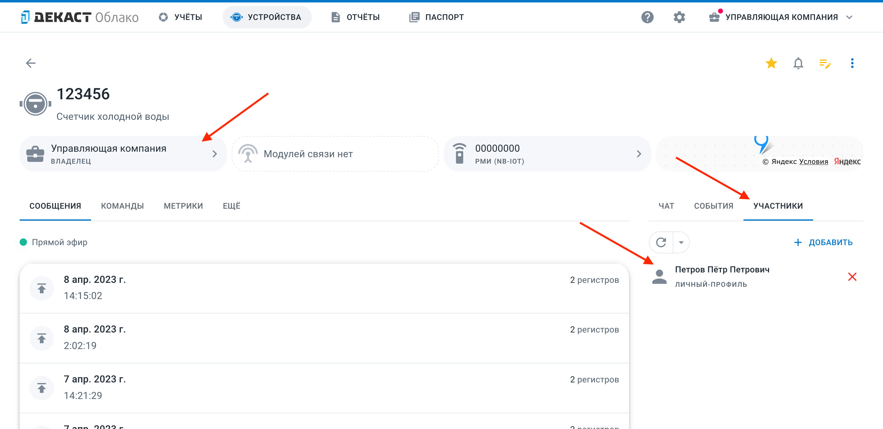The width and height of the screenshot is (883, 429).
Task: Open message from 7 апр. 14:21:29
Action: coord(324,388)
